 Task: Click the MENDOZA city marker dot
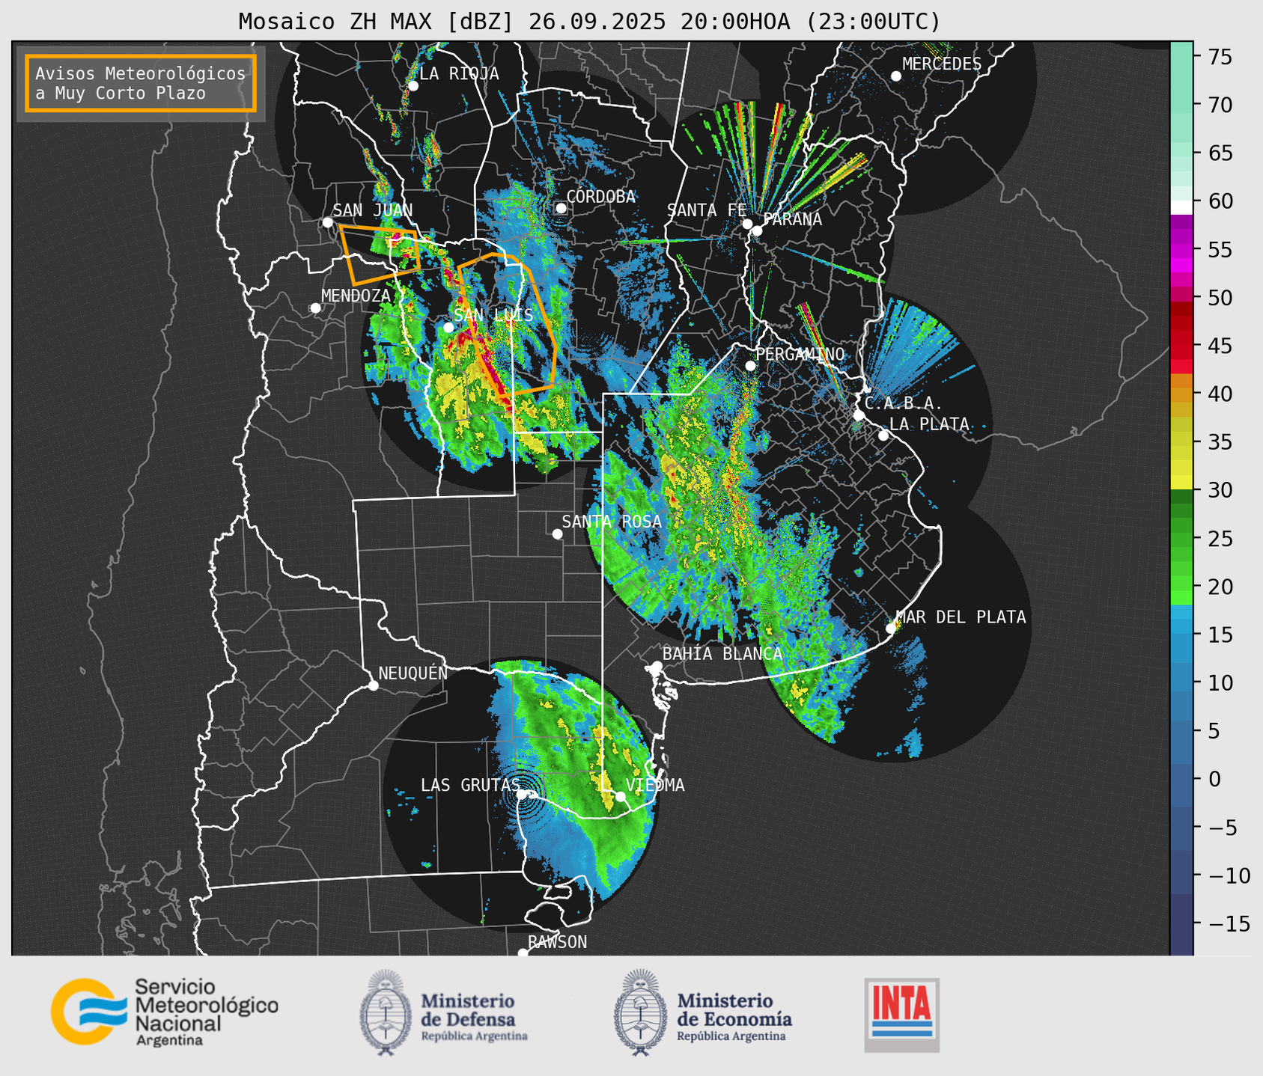point(315,308)
